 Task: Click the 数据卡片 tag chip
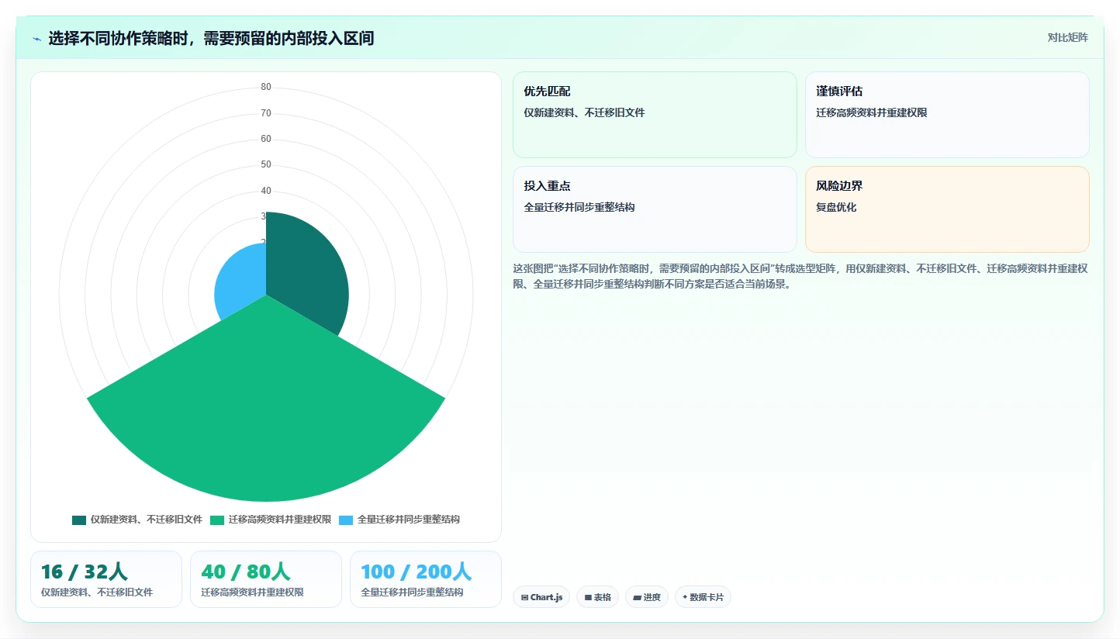tap(703, 597)
